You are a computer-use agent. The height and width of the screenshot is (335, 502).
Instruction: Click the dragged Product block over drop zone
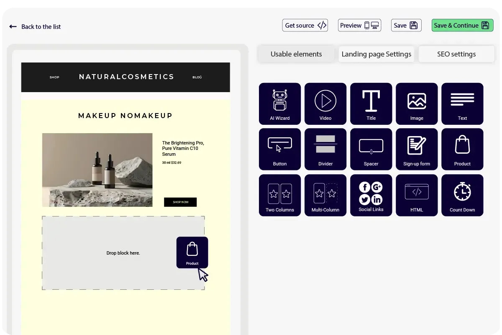pos(192,253)
